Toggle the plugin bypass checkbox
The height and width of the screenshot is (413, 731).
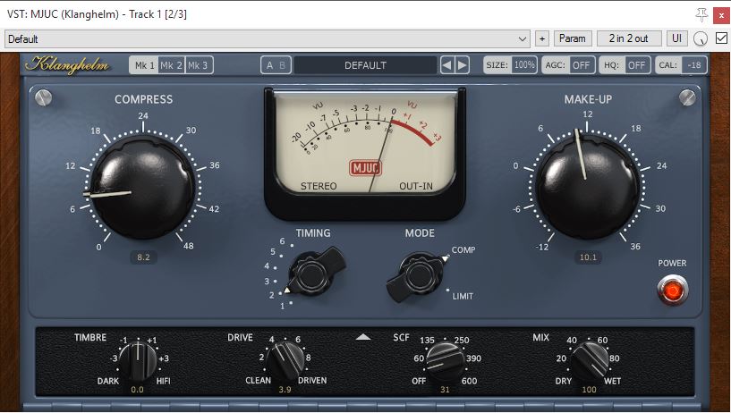point(721,38)
